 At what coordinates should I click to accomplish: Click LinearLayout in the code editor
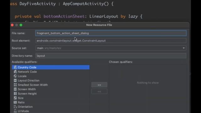coord(104,16)
